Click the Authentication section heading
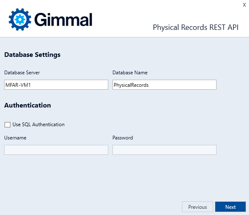Screen dimensions: 249x215 27,105
